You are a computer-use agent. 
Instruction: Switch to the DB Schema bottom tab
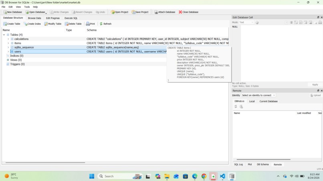(x=262, y=164)
